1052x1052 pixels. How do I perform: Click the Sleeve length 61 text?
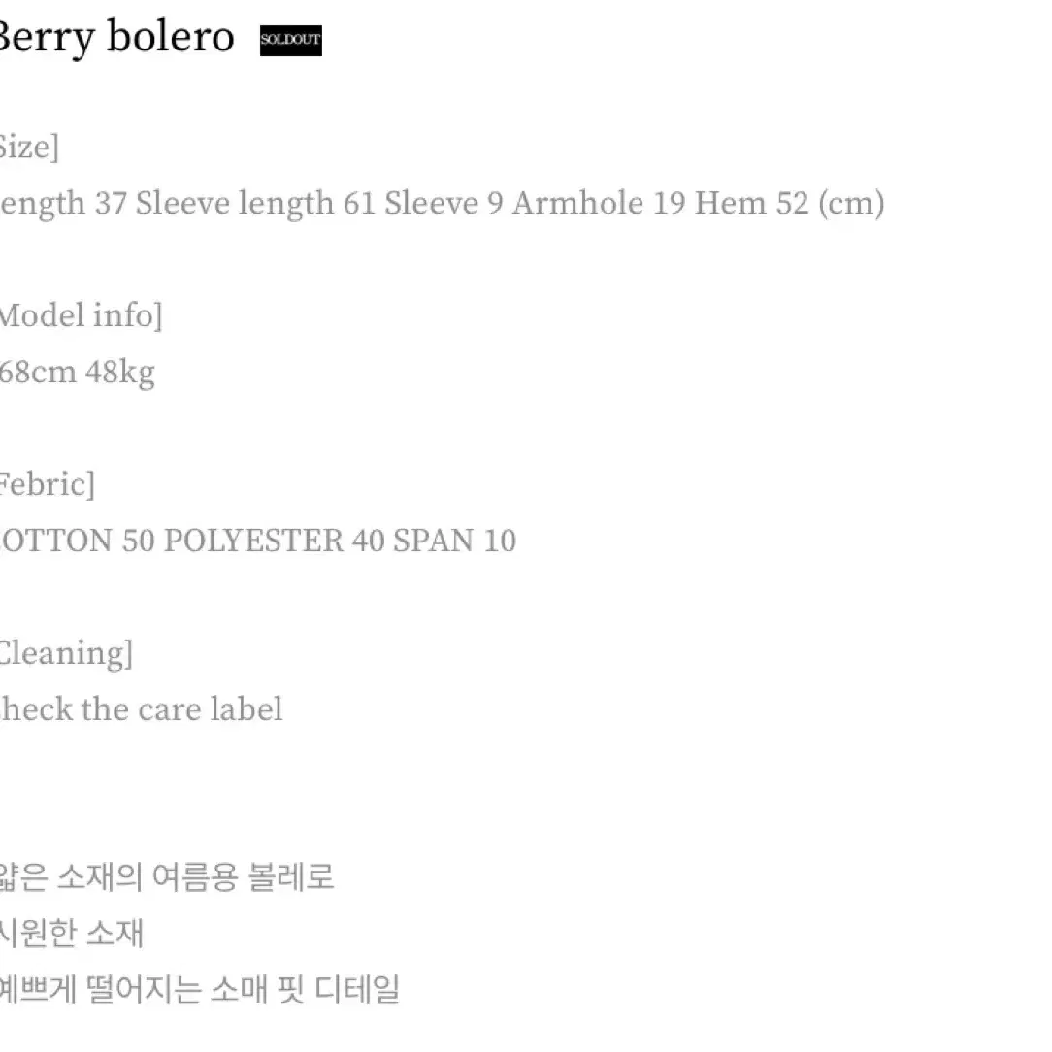(x=255, y=203)
